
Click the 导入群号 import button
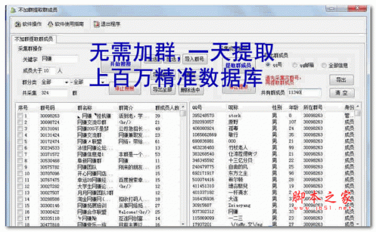(x=194, y=59)
